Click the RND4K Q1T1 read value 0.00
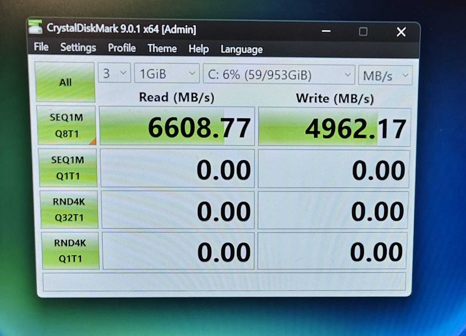466x336 pixels. [x=178, y=251]
